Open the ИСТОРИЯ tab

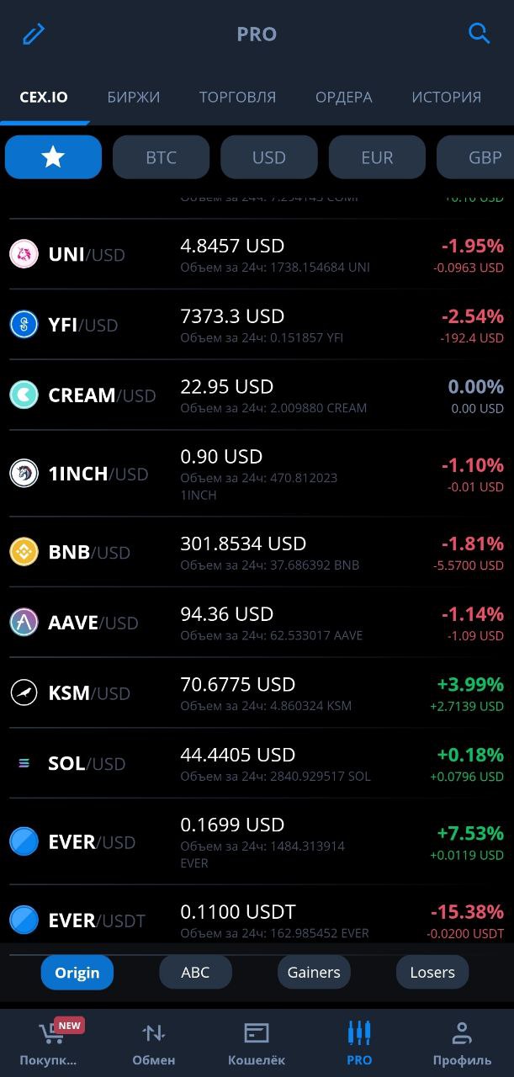coord(446,97)
